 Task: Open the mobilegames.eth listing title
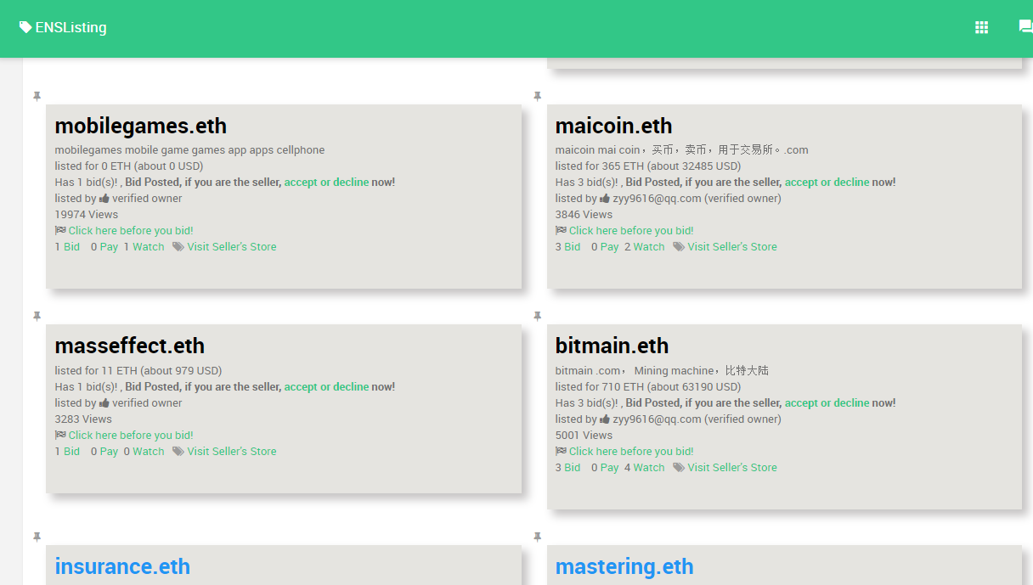coord(141,126)
